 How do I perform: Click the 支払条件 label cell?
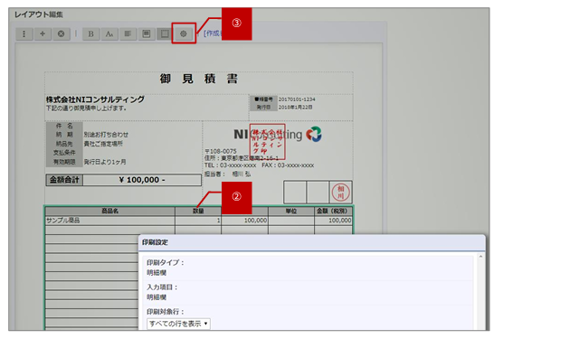click(x=64, y=153)
